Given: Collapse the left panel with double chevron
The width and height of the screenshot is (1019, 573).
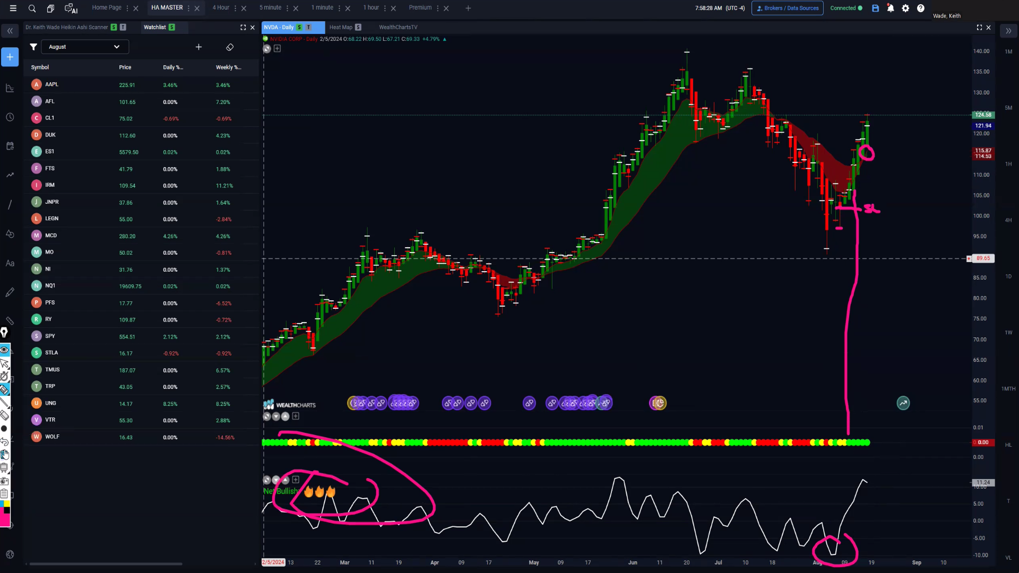Looking at the screenshot, I should coord(10,31).
